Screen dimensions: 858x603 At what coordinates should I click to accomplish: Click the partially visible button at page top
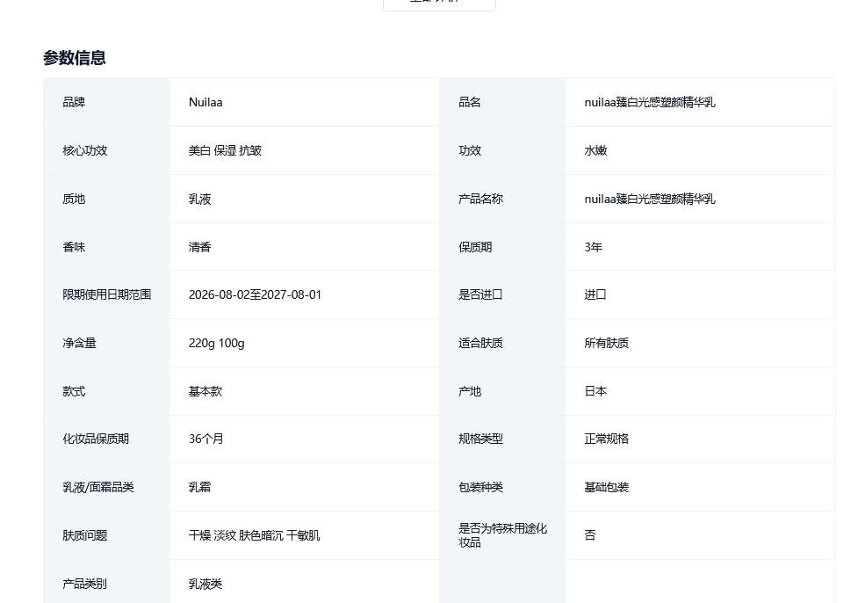[439, 4]
